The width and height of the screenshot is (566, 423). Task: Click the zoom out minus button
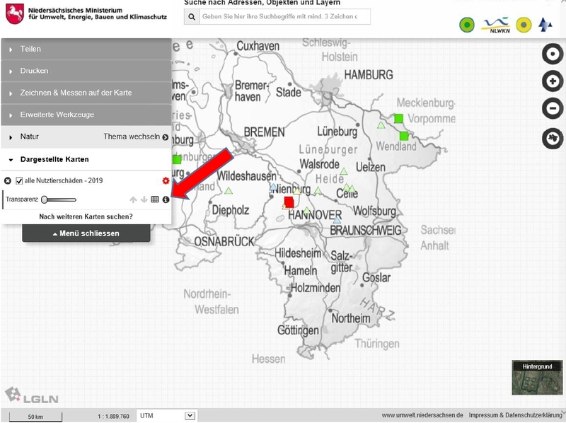552,109
